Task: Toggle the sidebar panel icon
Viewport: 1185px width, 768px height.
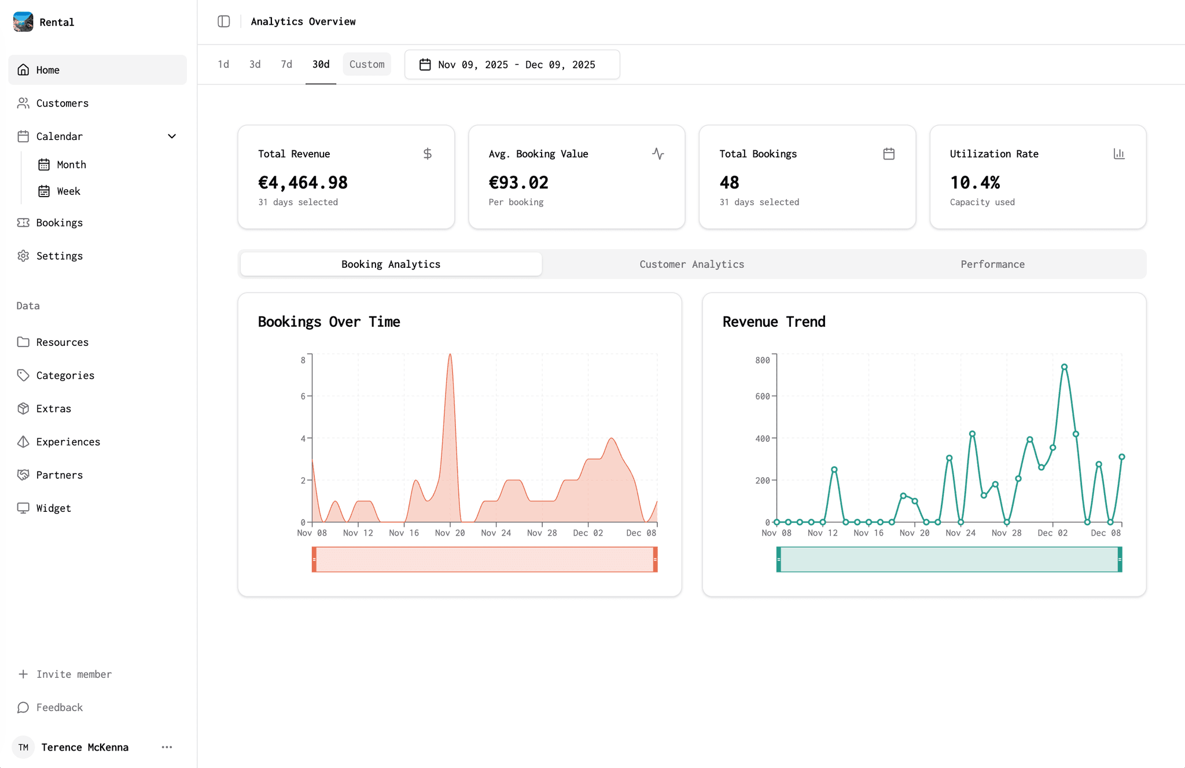Action: 224,21
